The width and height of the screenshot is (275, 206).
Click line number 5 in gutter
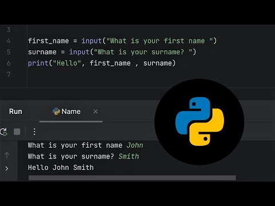(9, 52)
